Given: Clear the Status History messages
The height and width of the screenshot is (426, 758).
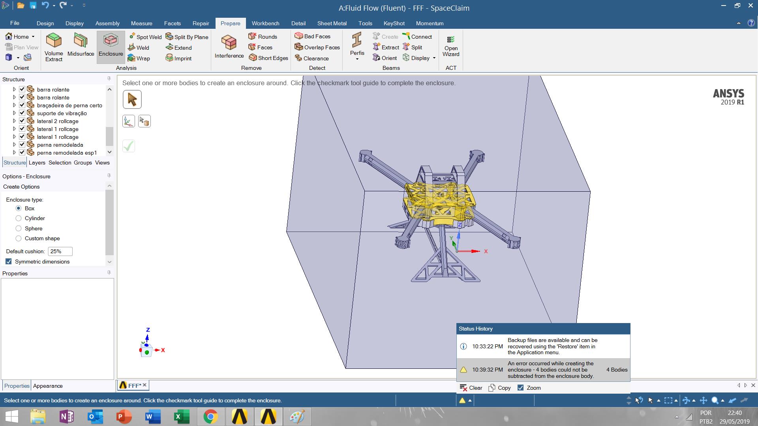Looking at the screenshot, I should (471, 388).
